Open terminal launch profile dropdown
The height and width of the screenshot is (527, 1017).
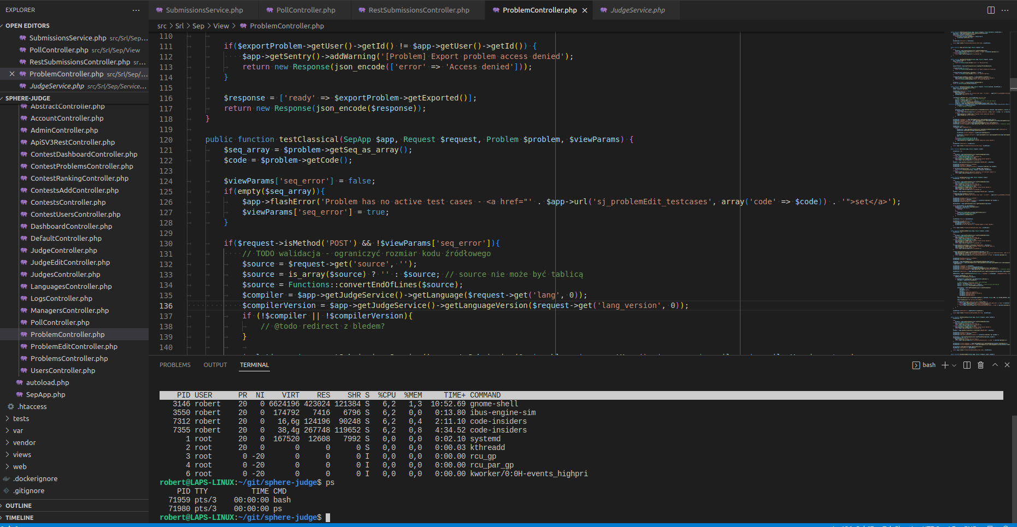pos(954,365)
